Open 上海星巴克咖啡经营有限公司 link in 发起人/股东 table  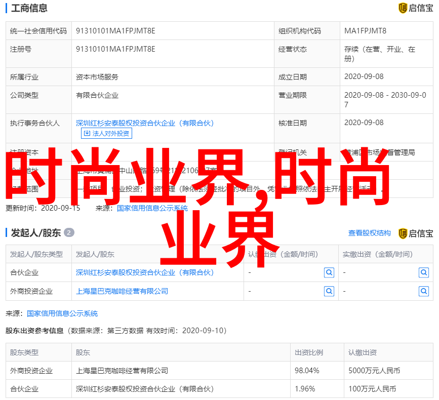point(122,292)
